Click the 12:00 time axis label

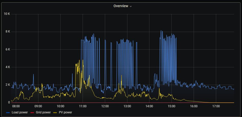[x=105, y=106]
